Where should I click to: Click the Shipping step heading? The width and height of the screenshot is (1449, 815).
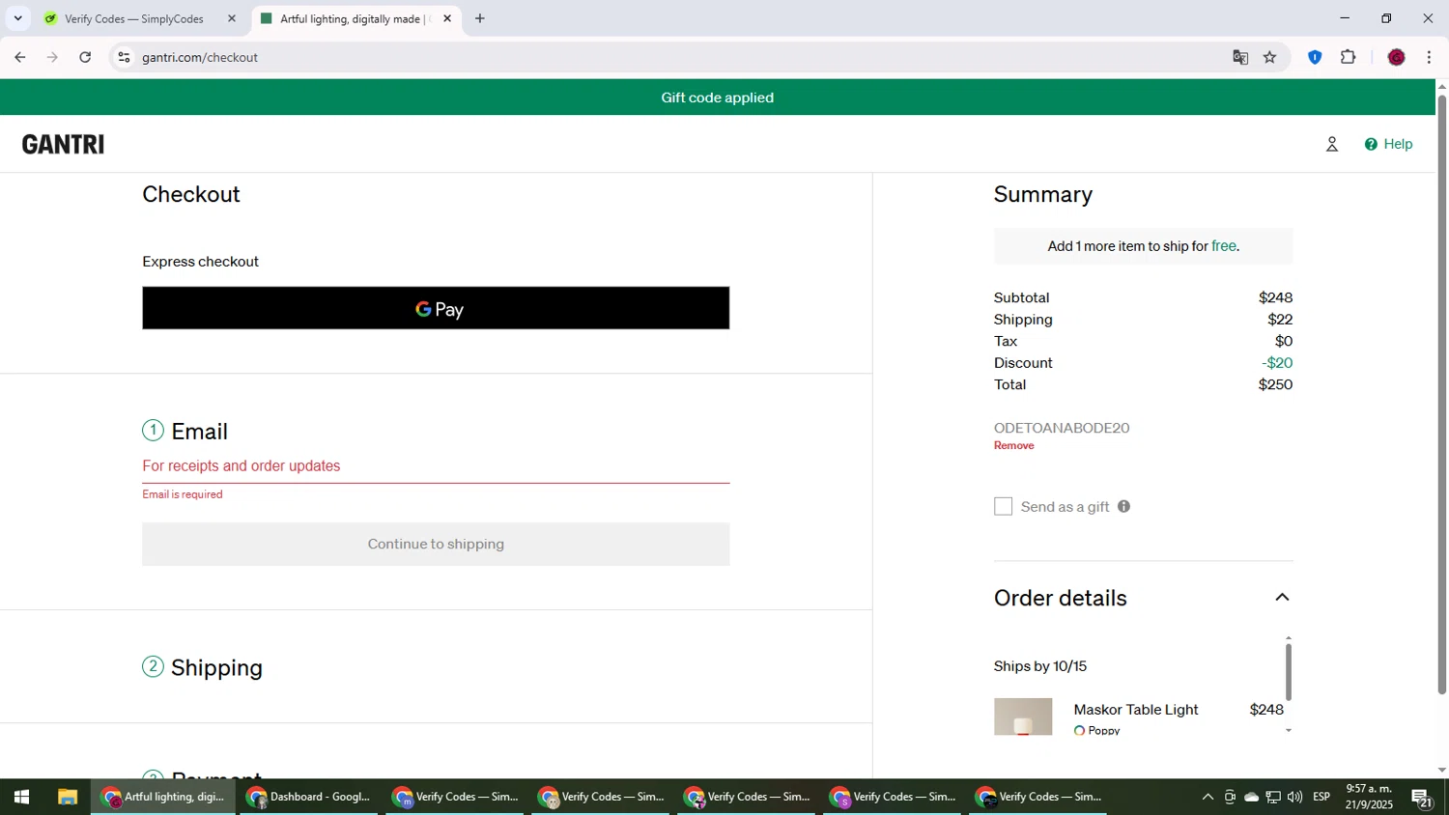pos(216,668)
